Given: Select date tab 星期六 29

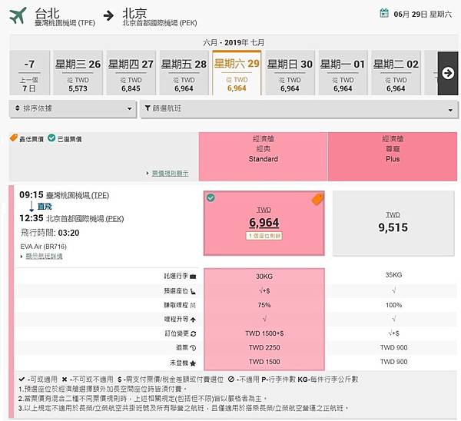Looking at the screenshot, I should (x=237, y=73).
